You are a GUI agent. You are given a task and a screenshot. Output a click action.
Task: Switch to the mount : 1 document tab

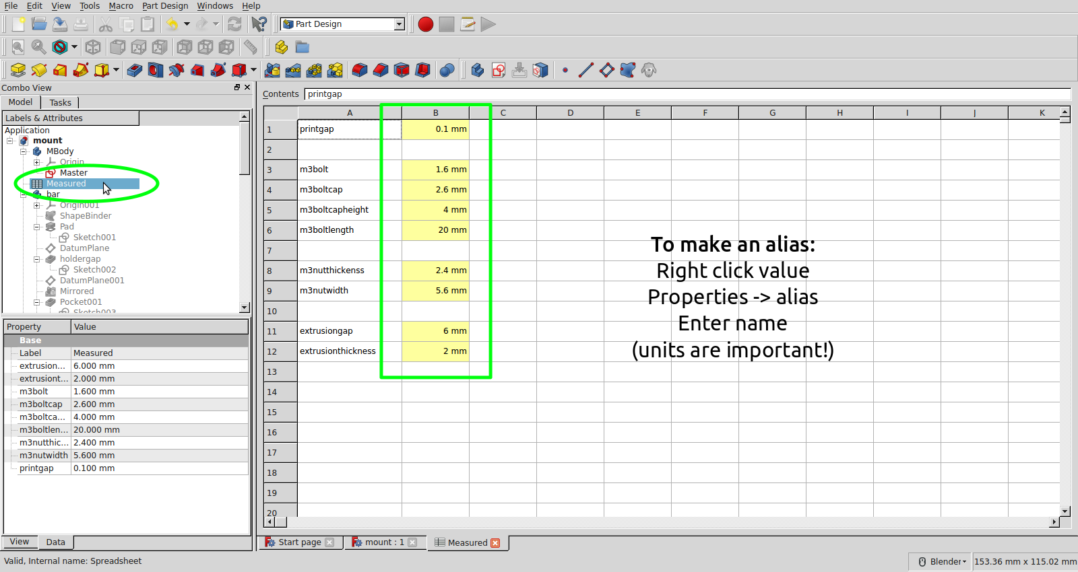pos(385,542)
